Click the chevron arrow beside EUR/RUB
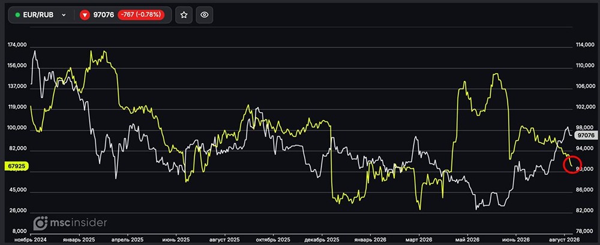The height and width of the screenshot is (245, 600). (64, 15)
